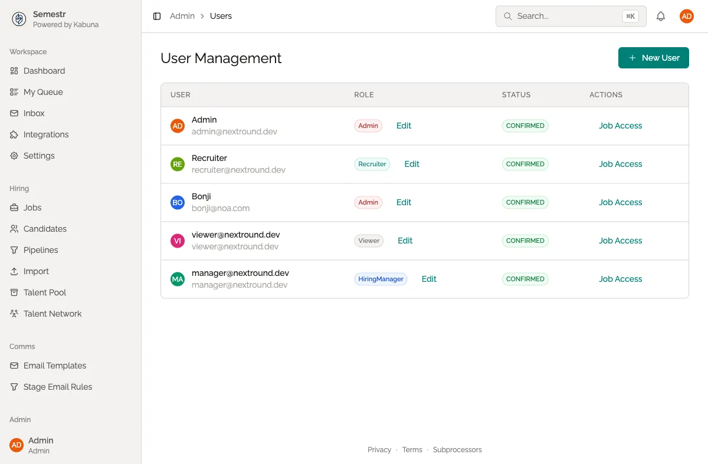Create a user with the New User button
Viewport: 708px width, 464px height.
click(x=653, y=58)
